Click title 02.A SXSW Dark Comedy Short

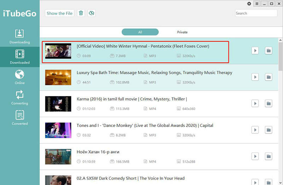coord(131,178)
